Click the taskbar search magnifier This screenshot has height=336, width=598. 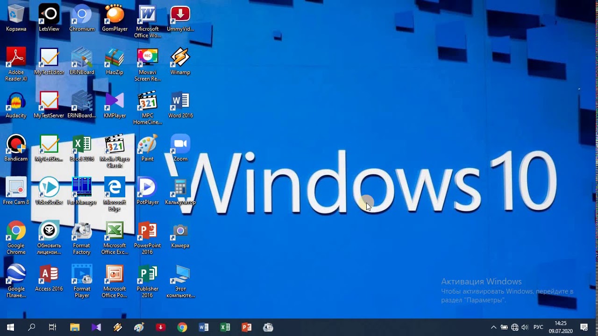(31, 327)
